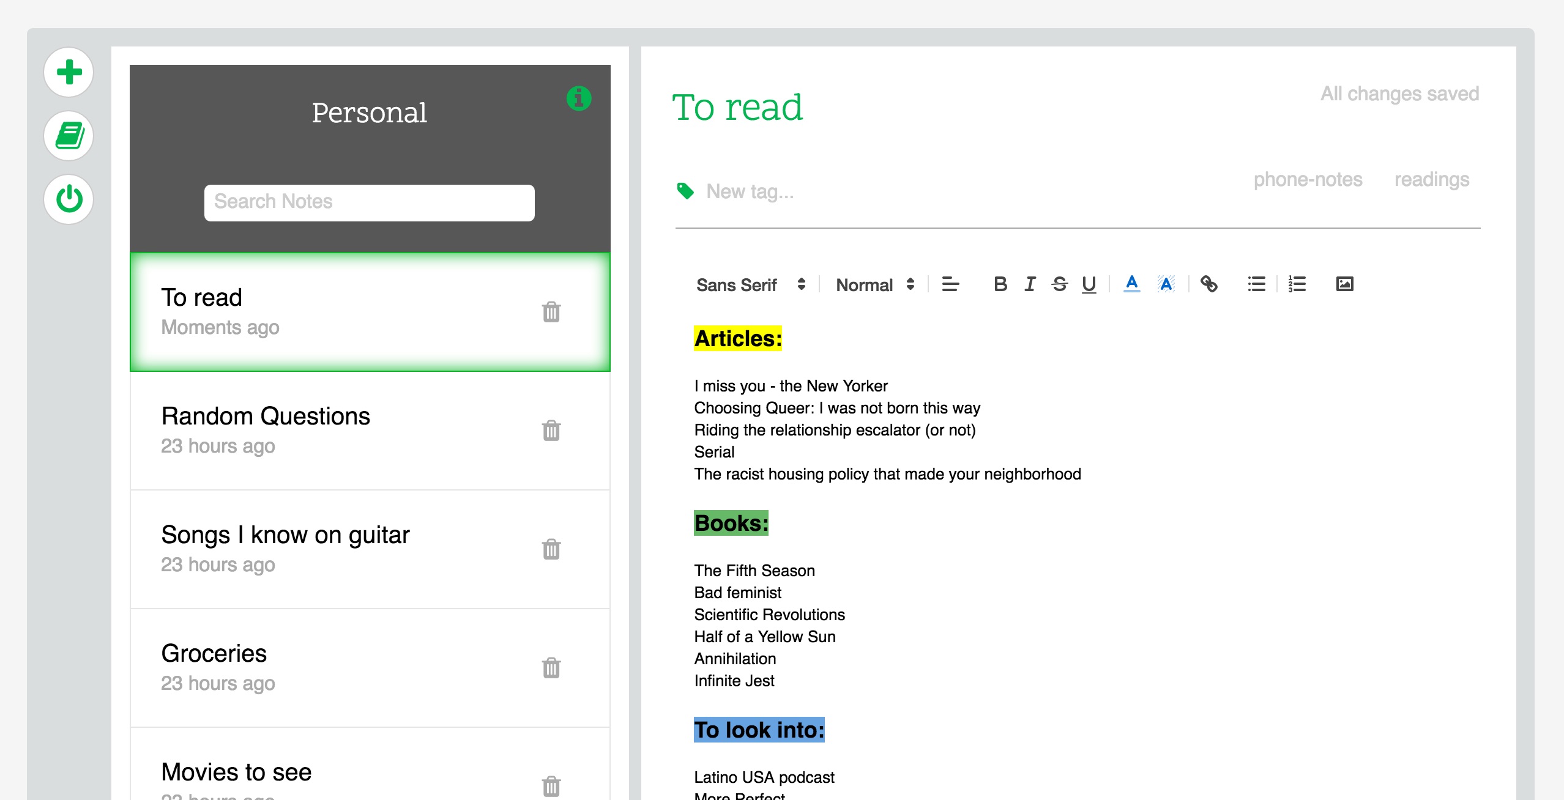Open the notebooks book icon
This screenshot has height=800, width=1564.
69,136
